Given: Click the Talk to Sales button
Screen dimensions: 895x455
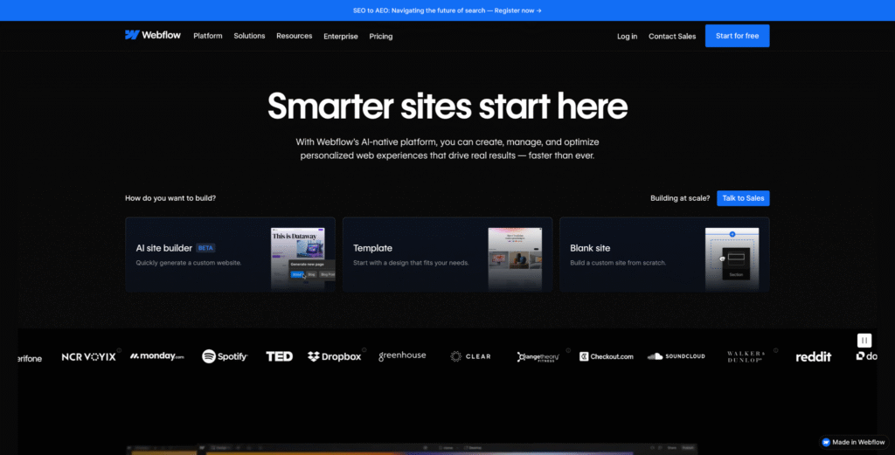Looking at the screenshot, I should 743,198.
